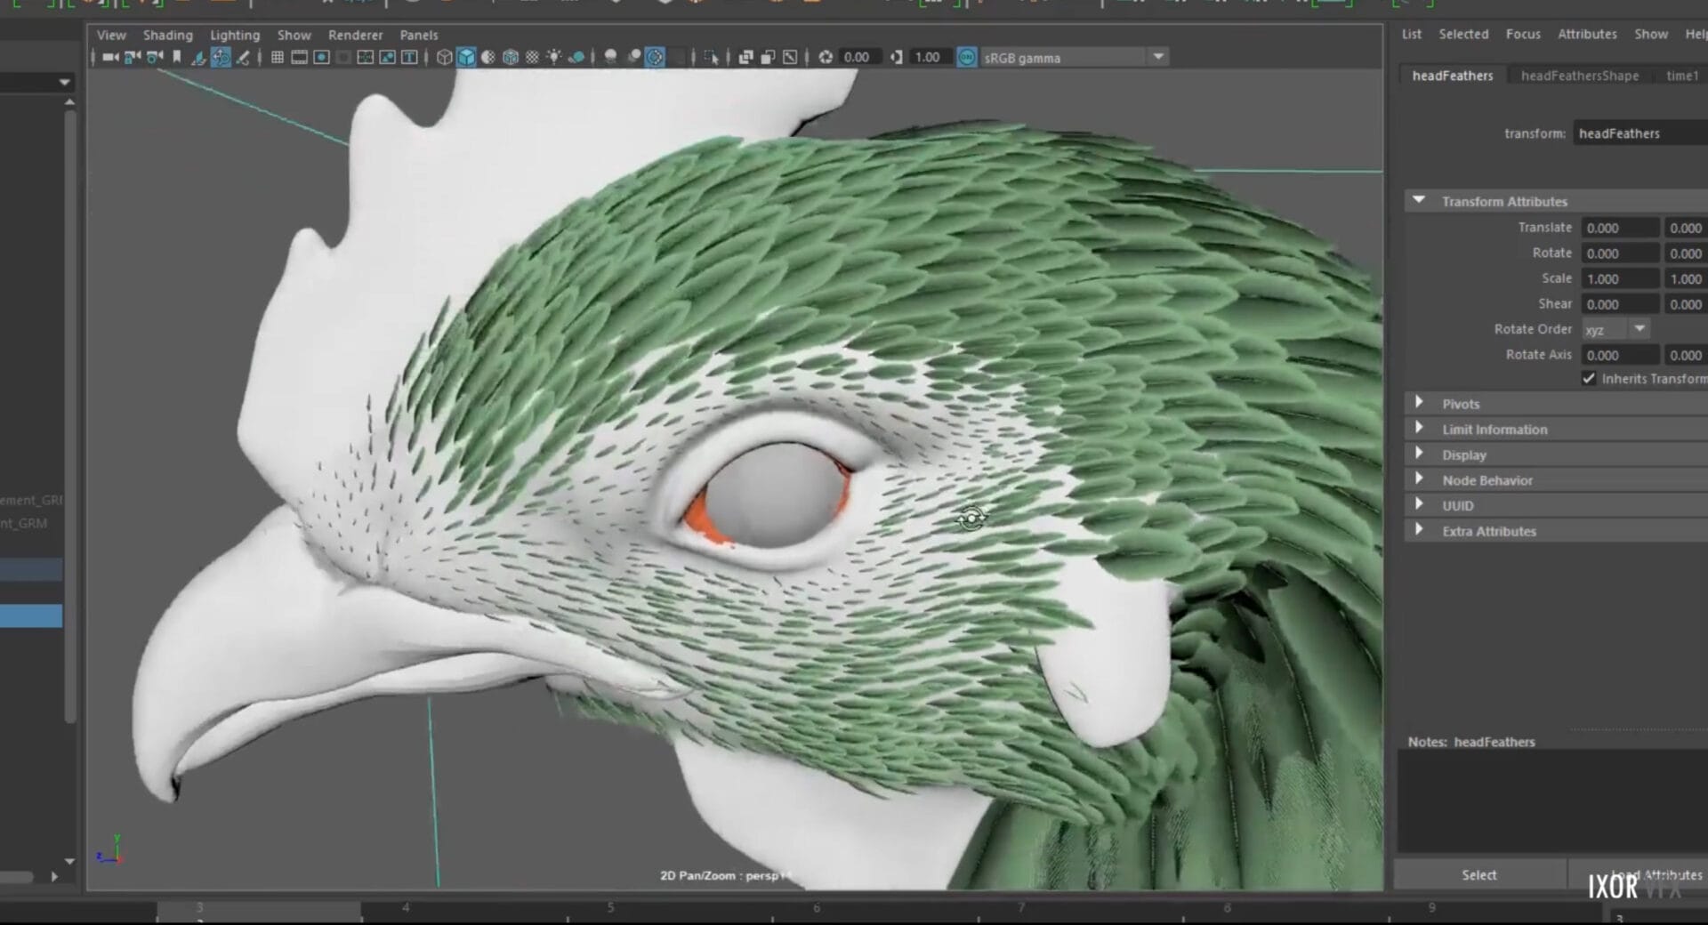Click the Exposure reset icon
This screenshot has height=925, width=1708.
pos(826,58)
